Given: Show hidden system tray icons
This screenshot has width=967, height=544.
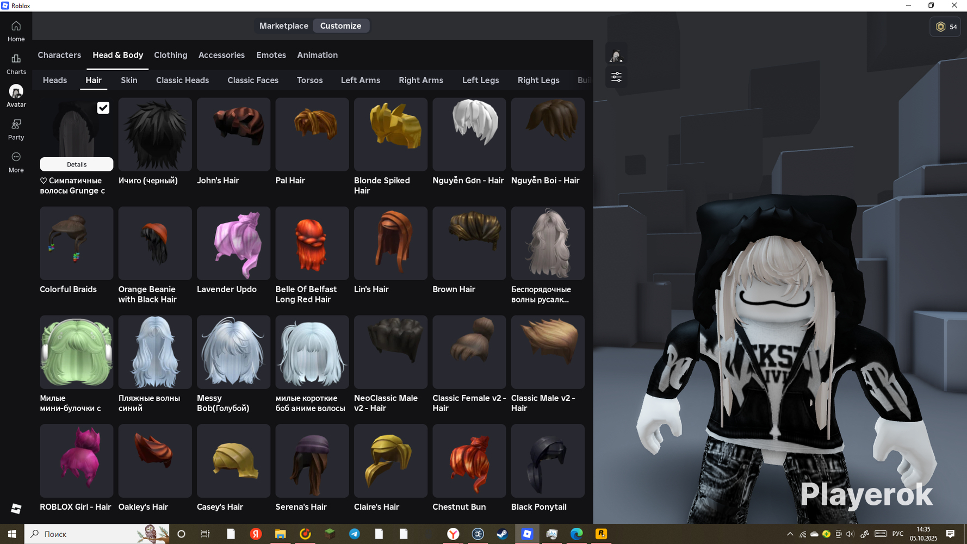Looking at the screenshot, I should coord(790,534).
